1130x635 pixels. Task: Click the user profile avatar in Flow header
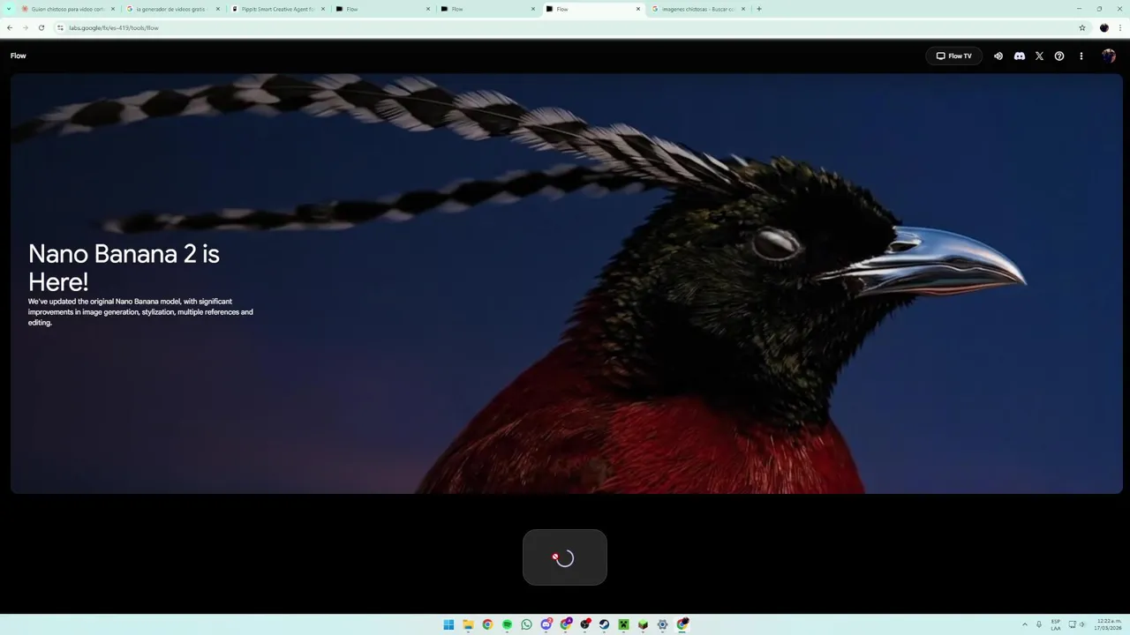[1109, 56]
